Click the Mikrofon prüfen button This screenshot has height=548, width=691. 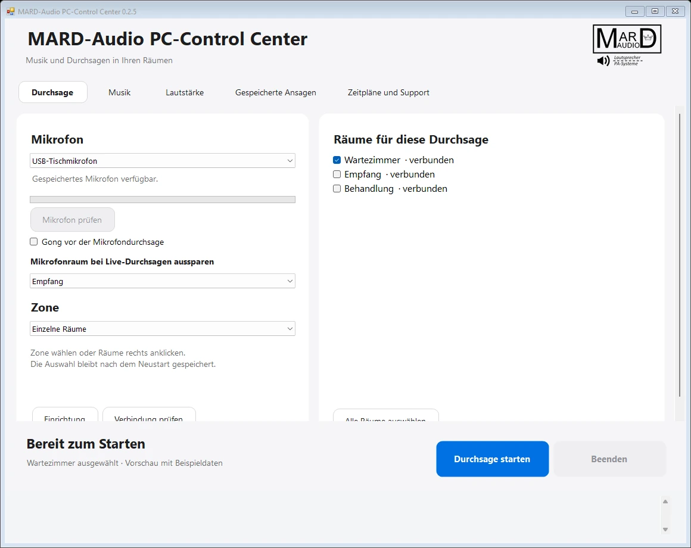(x=72, y=219)
